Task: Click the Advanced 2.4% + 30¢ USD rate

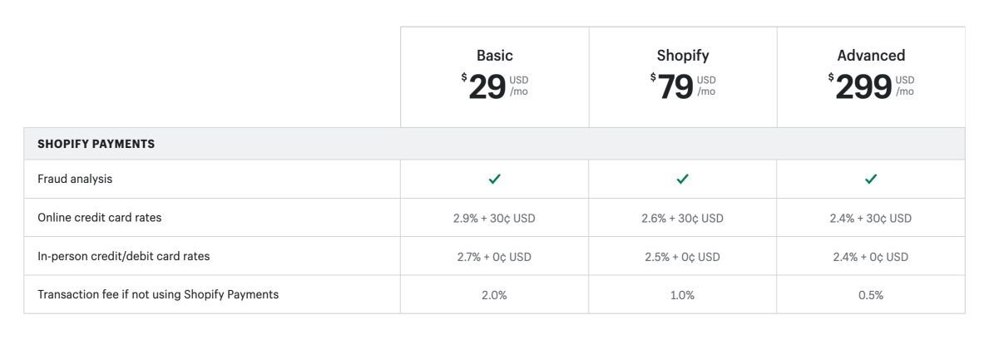Action: [x=871, y=219]
